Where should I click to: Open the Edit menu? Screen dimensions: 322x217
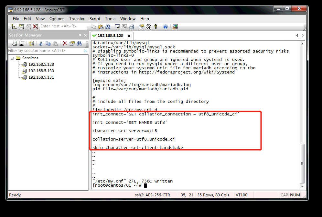click(x=27, y=19)
